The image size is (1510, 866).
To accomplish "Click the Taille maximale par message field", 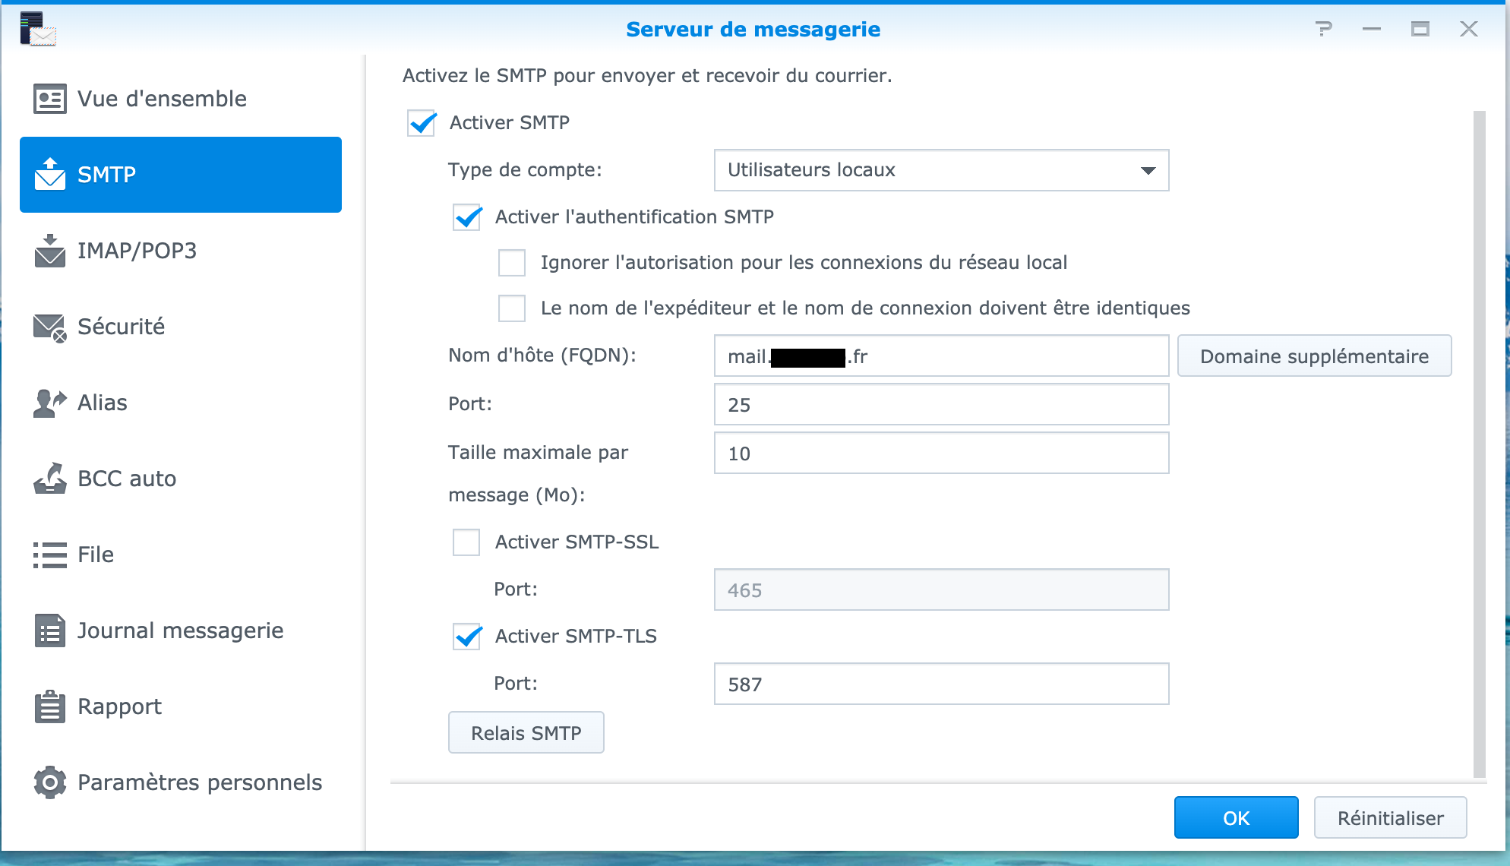I will (941, 454).
